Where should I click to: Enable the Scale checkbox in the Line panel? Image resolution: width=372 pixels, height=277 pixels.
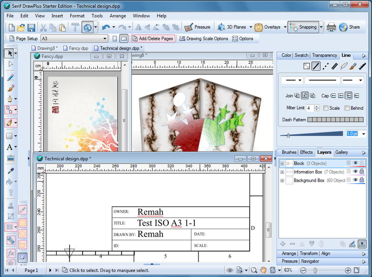pyautogui.click(x=325, y=107)
